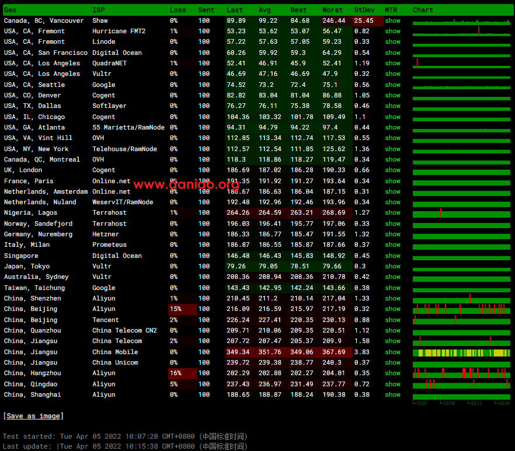The width and height of the screenshot is (515, 451).
Task: Click the Avg column header
Action: click(265, 10)
